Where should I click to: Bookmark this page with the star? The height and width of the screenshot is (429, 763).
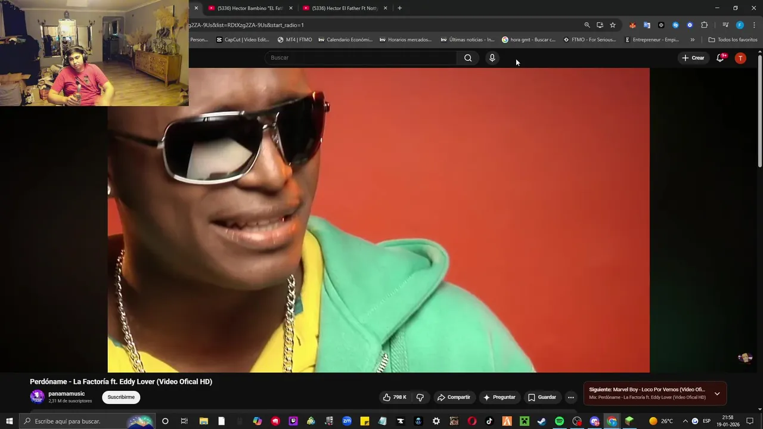[x=613, y=25]
